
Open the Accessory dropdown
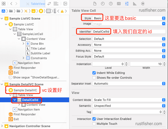[x=129, y=45]
